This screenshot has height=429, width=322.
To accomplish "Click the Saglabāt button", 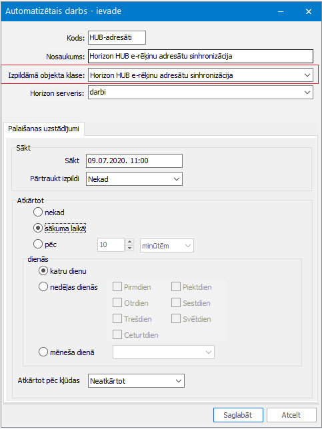I will coord(238,415).
